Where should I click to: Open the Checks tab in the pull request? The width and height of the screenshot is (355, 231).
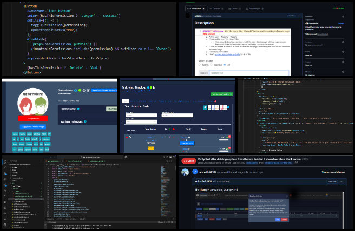click(x=234, y=9)
